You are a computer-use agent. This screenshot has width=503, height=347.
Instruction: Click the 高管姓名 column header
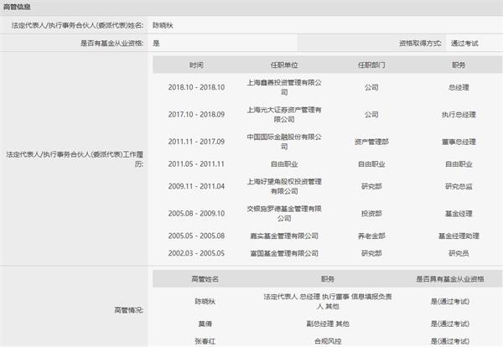click(205, 278)
